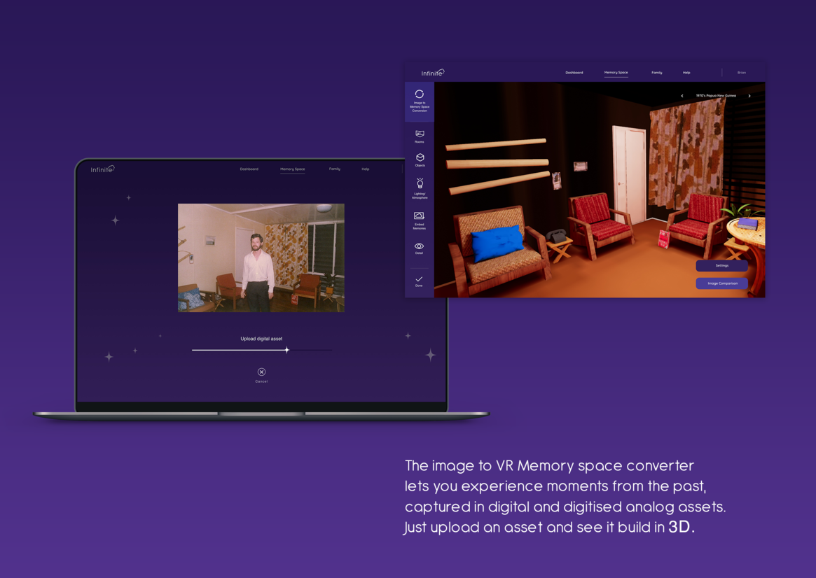Click Infinite logo in the 3D room window
The width and height of the screenshot is (816, 578).
click(432, 73)
